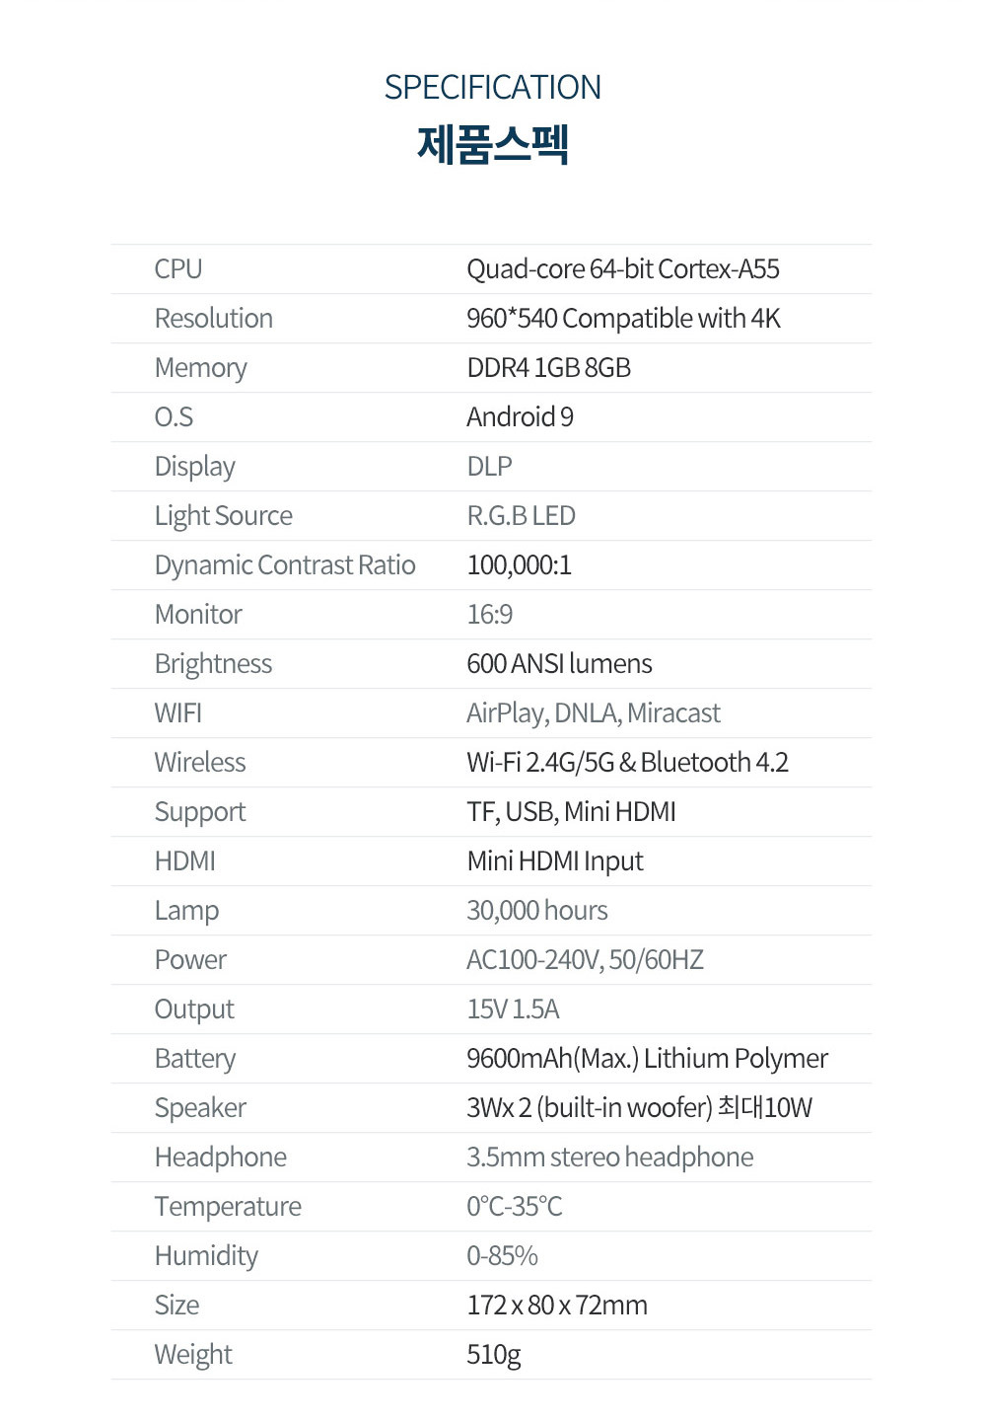986x1420 pixels.
Task: Select the Resolution row label
Action: pyautogui.click(x=213, y=319)
